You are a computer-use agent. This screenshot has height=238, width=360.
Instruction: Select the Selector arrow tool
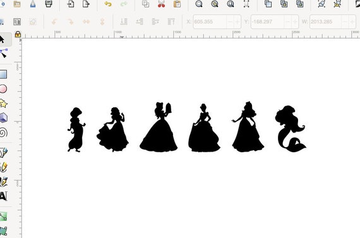pyautogui.click(x=2, y=40)
